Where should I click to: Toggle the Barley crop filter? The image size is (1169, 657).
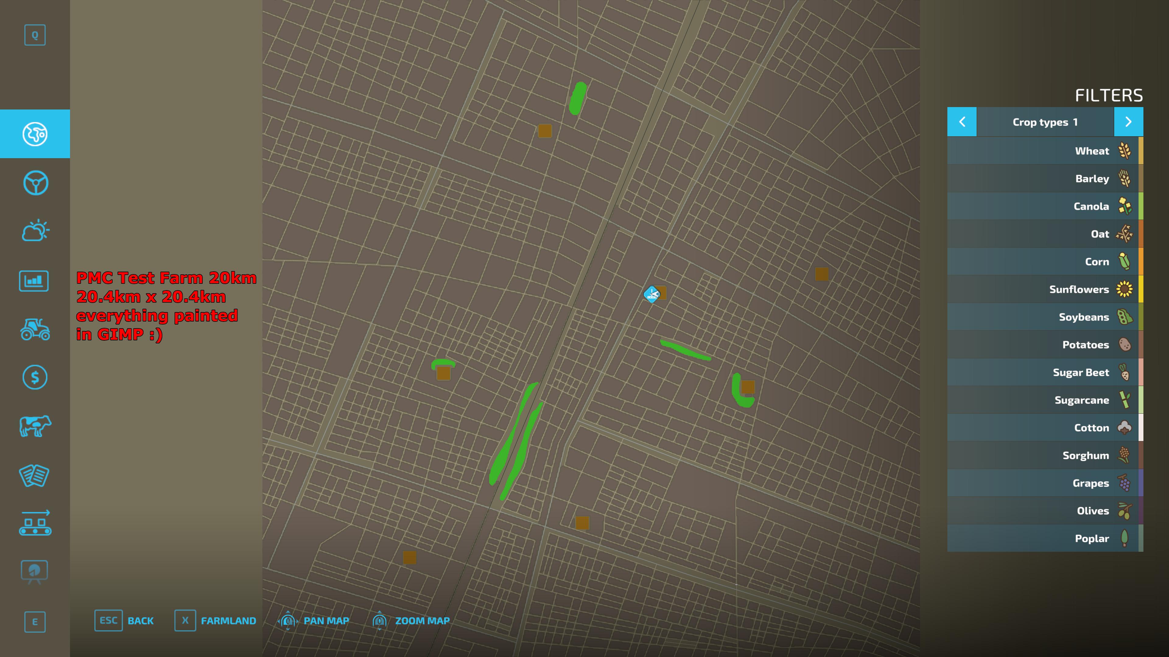click(1045, 178)
